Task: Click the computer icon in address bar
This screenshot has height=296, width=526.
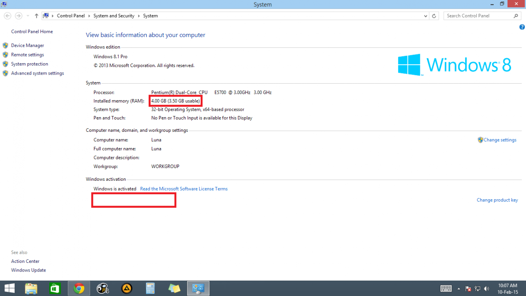Action: pos(46,16)
